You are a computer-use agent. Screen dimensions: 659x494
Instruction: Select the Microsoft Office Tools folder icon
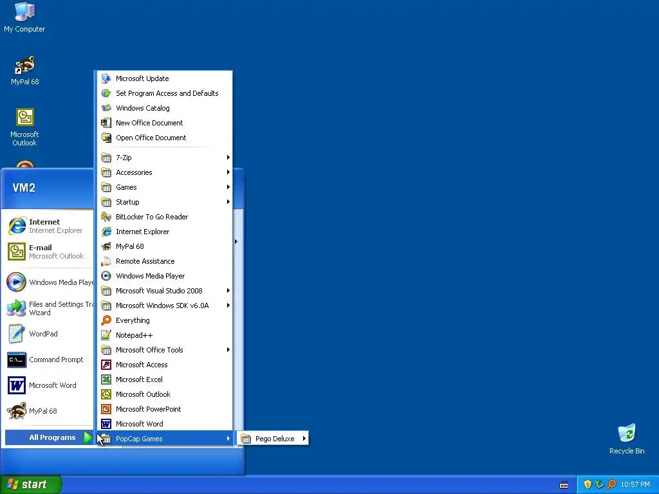point(106,350)
